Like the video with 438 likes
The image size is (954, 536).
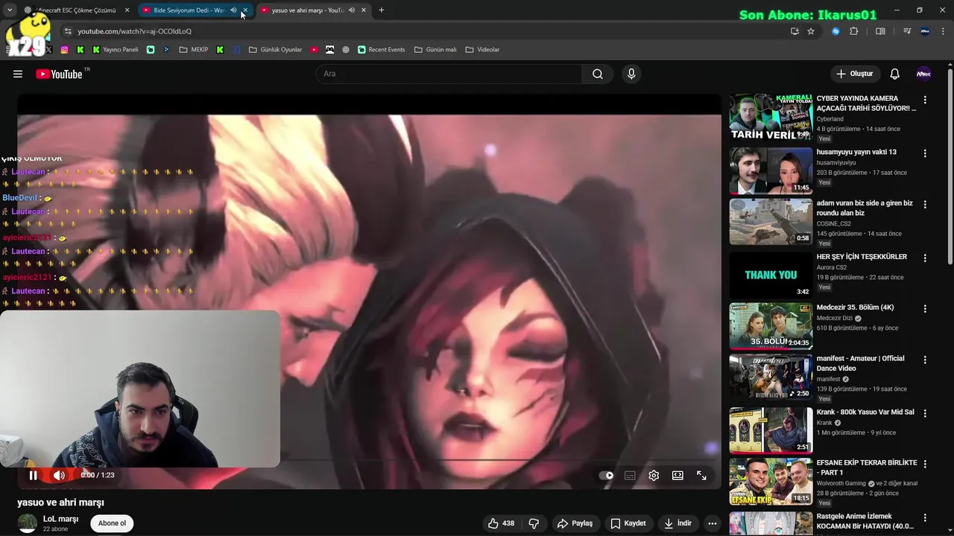pyautogui.click(x=501, y=523)
